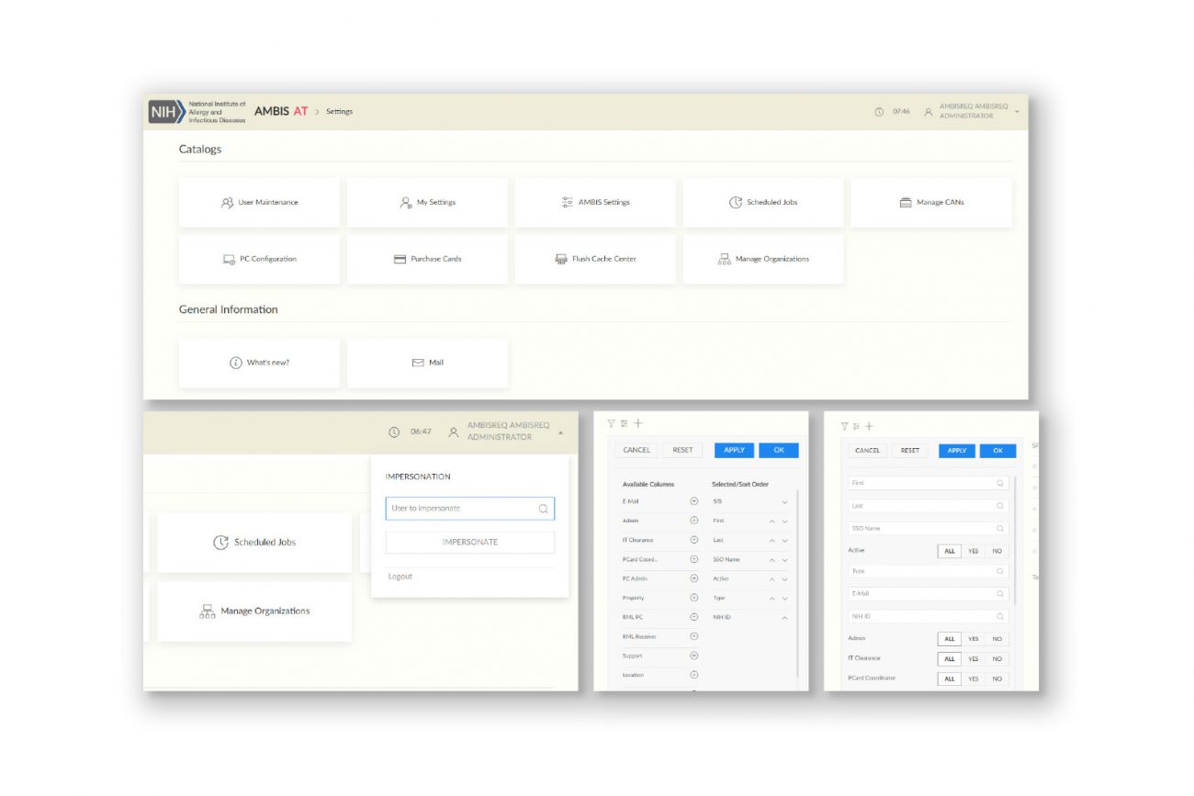Click the Logout link
The width and height of the screenshot is (1194, 796).
(400, 577)
